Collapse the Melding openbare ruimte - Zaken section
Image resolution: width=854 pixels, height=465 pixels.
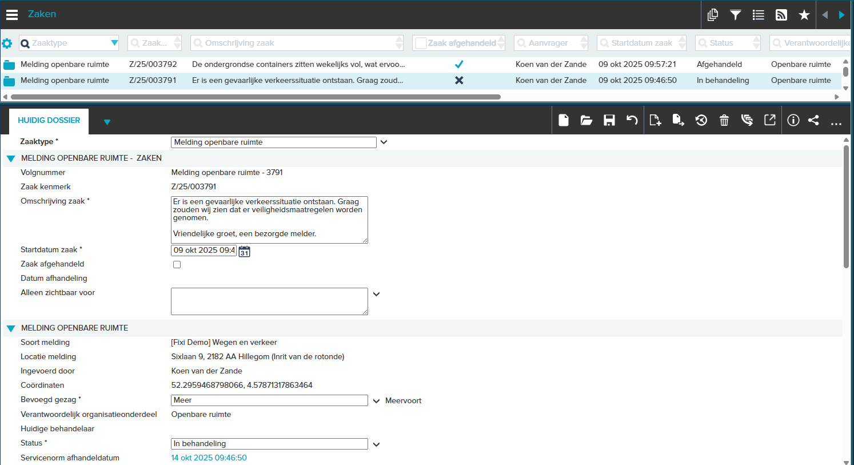point(11,158)
